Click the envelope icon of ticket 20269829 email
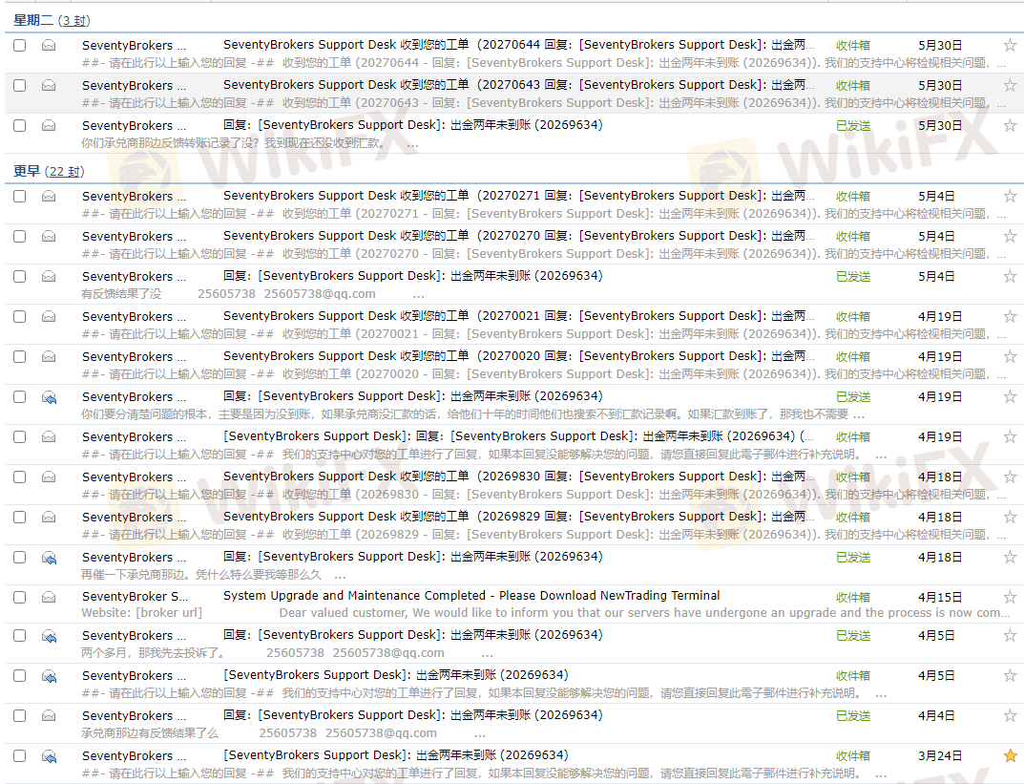Screen dimensions: 1024x784 point(49,517)
